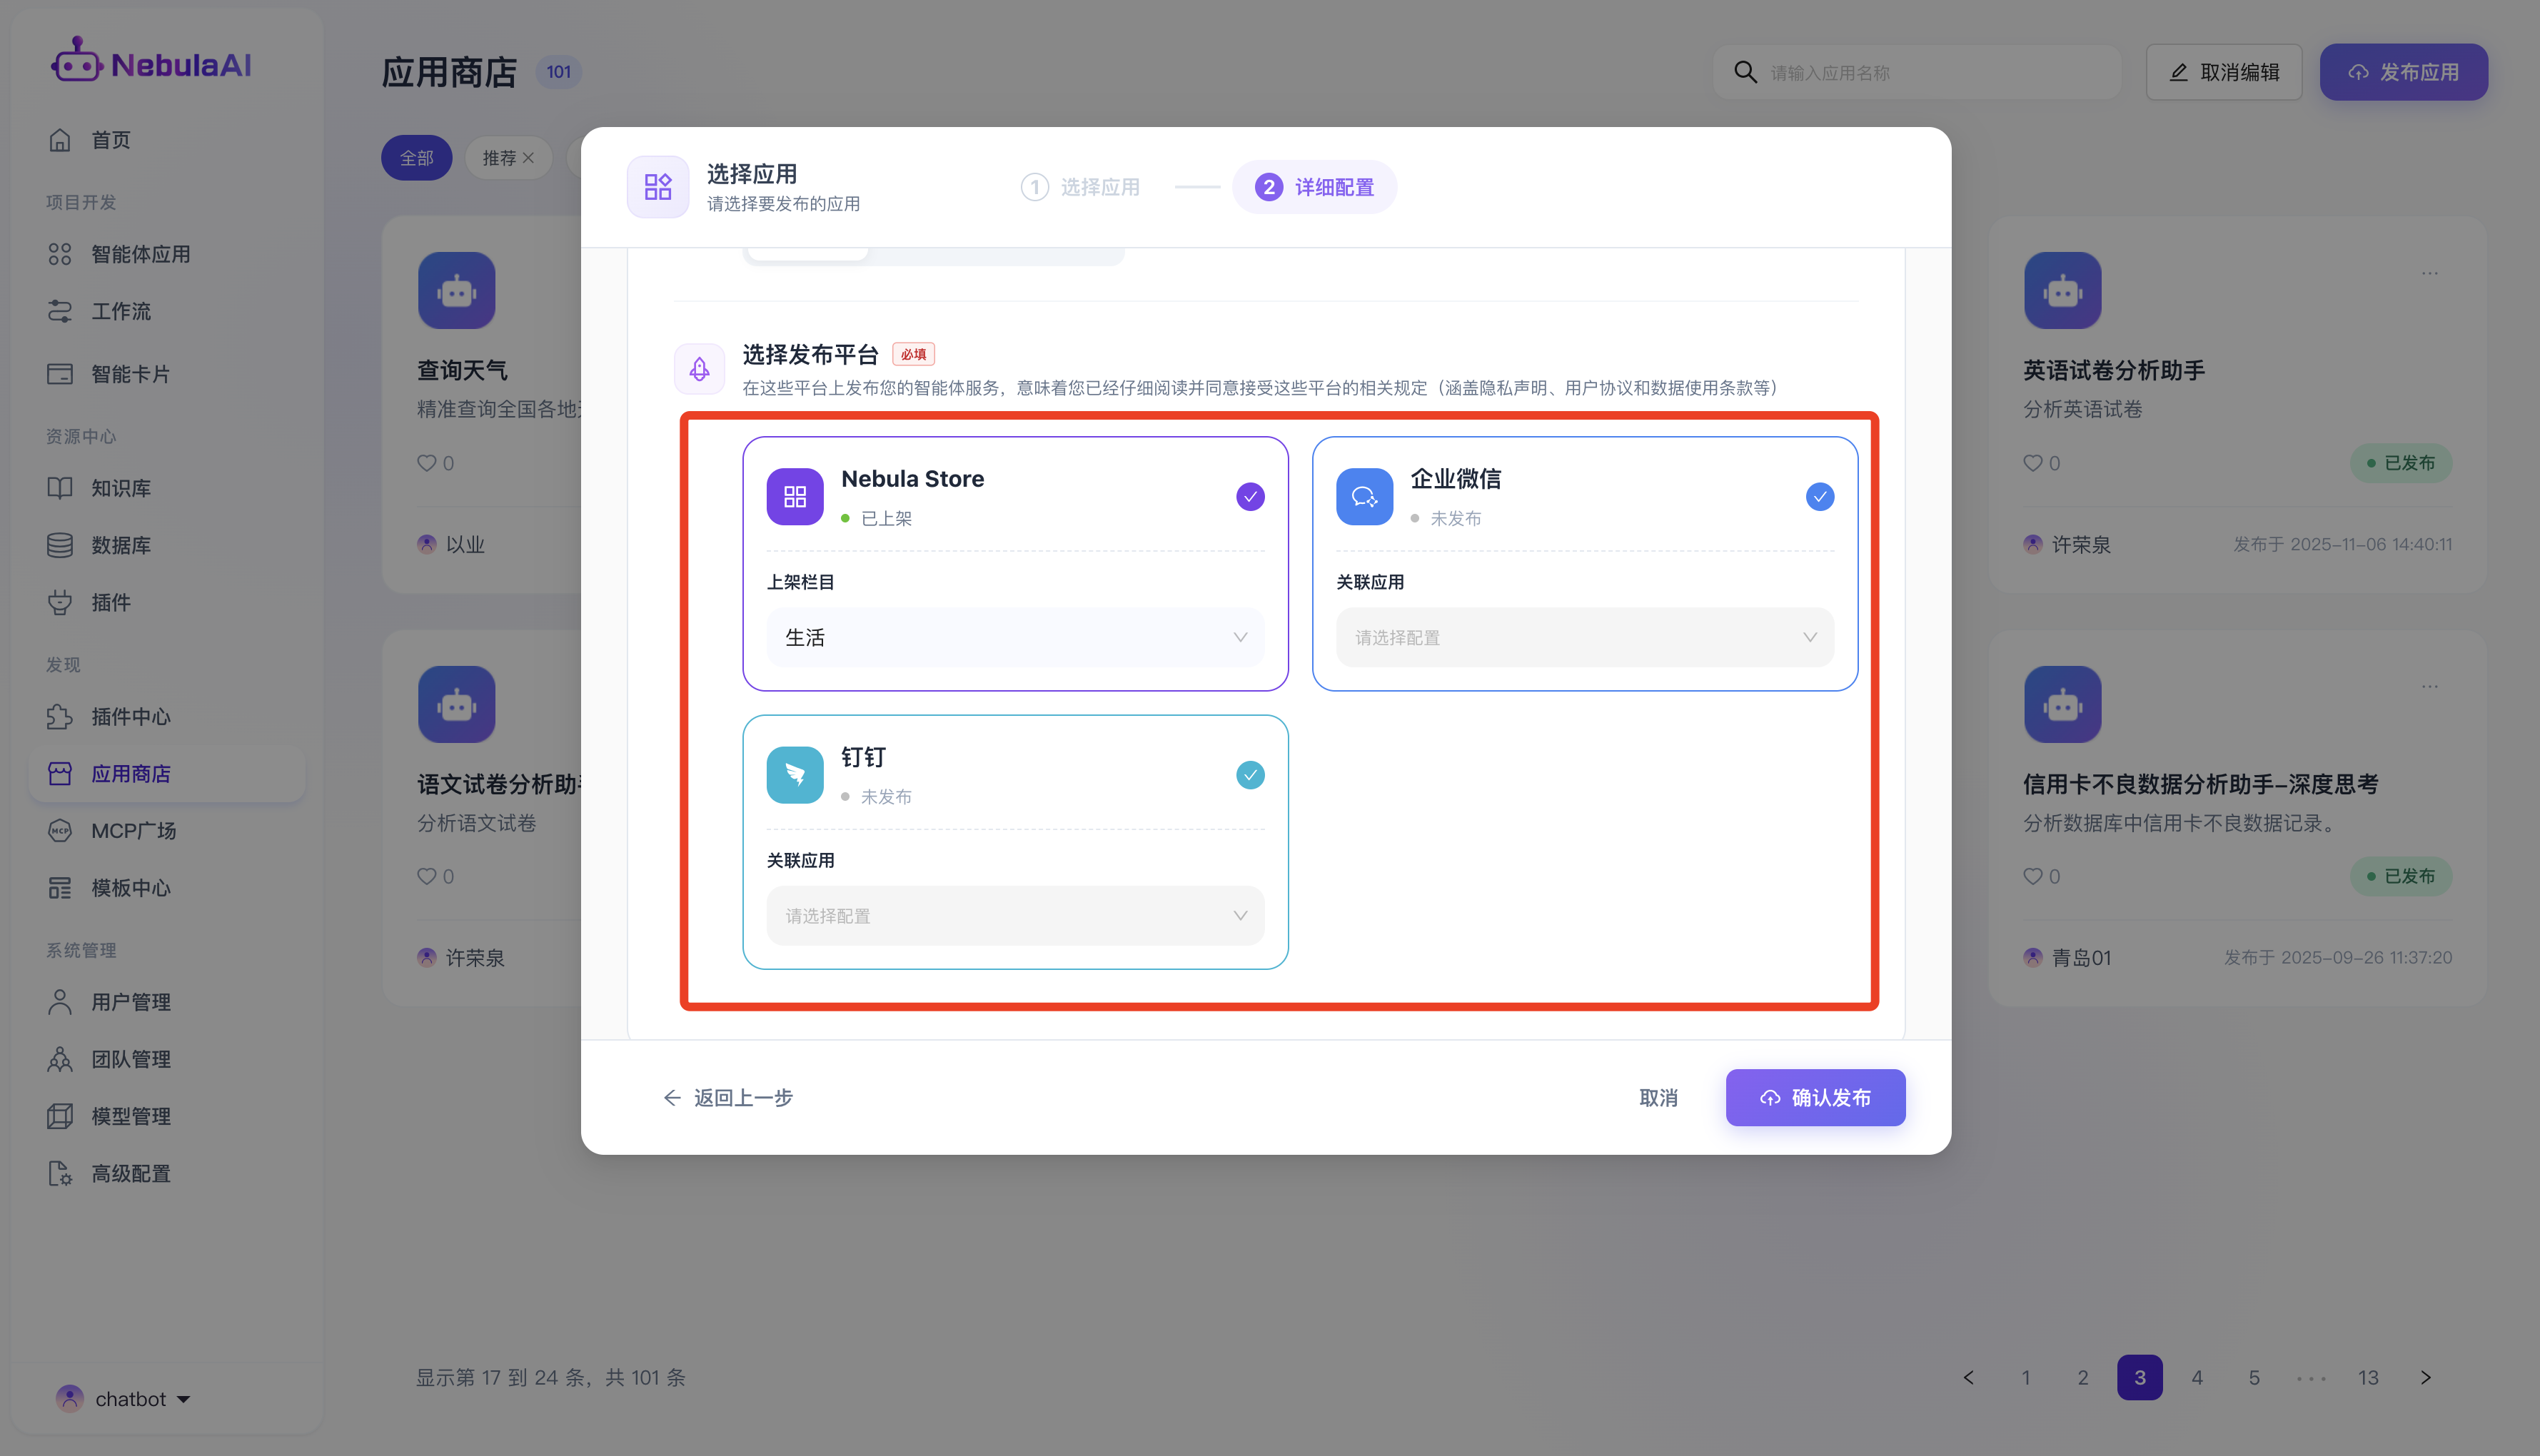This screenshot has height=1456, width=2540.
Task: Click the 选择应用 grid icon in dialog header
Action: click(657, 187)
